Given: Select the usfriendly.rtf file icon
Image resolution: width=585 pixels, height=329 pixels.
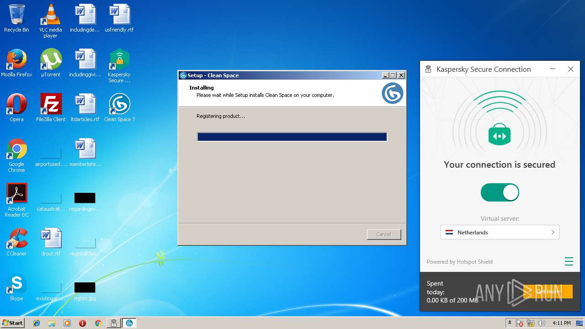Looking at the screenshot, I should tap(119, 18).
